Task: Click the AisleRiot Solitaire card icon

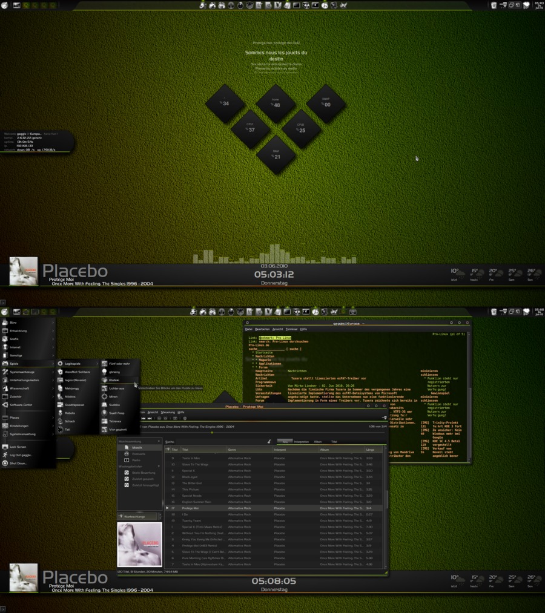Action: tap(60, 372)
